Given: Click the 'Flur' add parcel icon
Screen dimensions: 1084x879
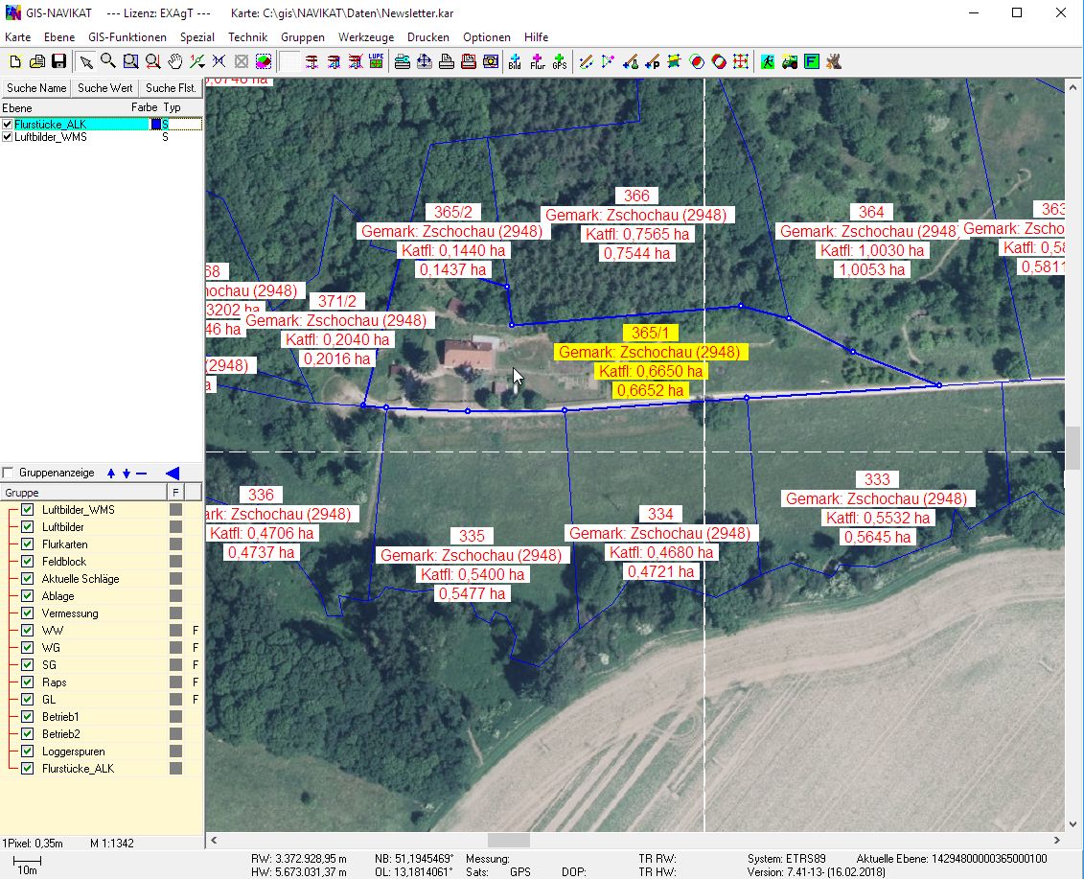Looking at the screenshot, I should 537,62.
